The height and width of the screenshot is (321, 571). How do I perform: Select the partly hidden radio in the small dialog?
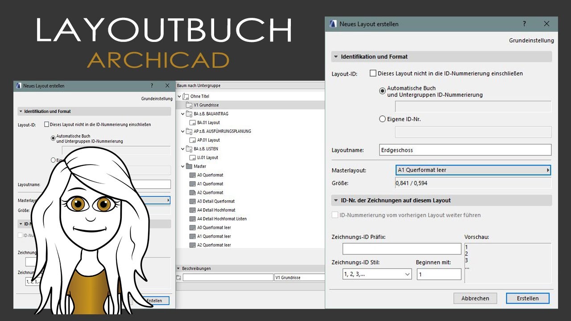pos(53,160)
